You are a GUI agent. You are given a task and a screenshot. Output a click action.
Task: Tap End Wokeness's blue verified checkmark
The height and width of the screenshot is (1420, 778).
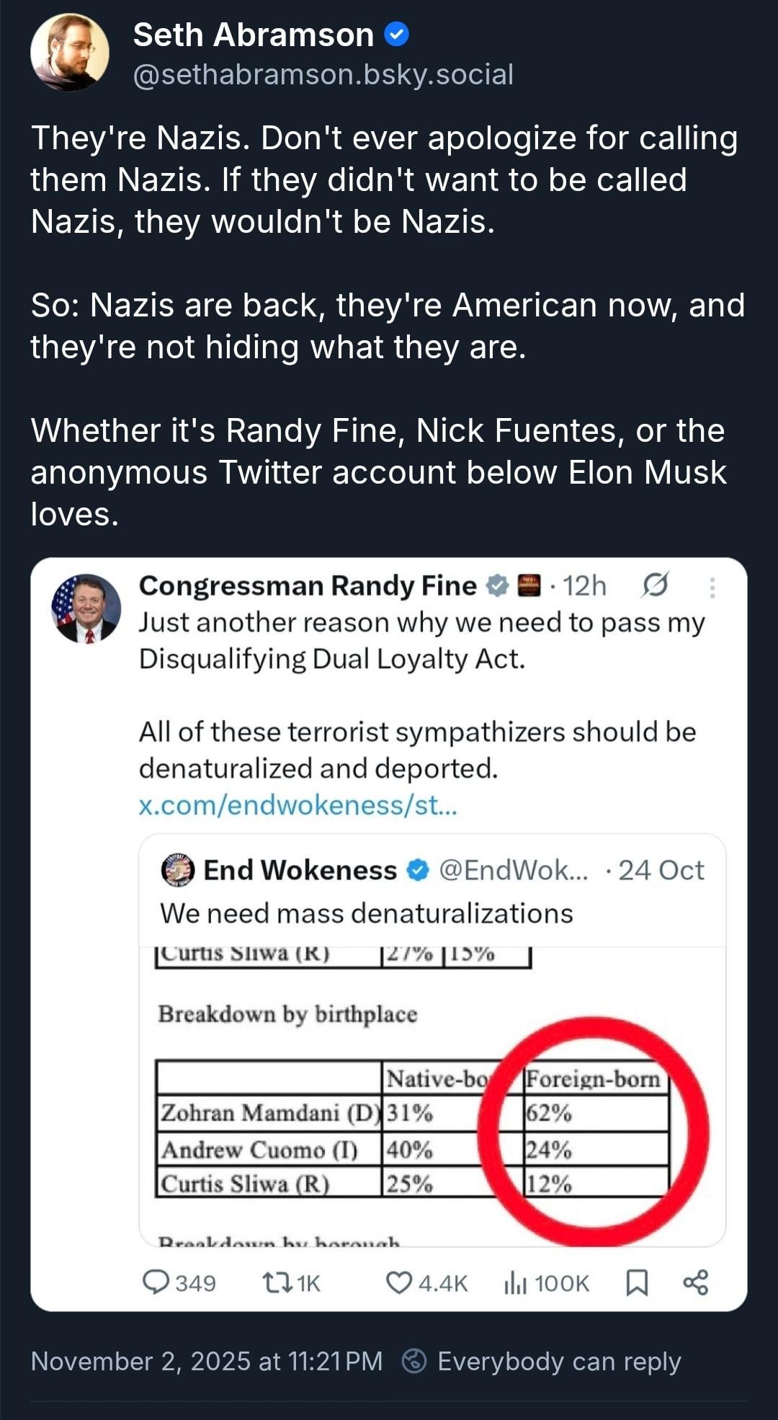418,870
